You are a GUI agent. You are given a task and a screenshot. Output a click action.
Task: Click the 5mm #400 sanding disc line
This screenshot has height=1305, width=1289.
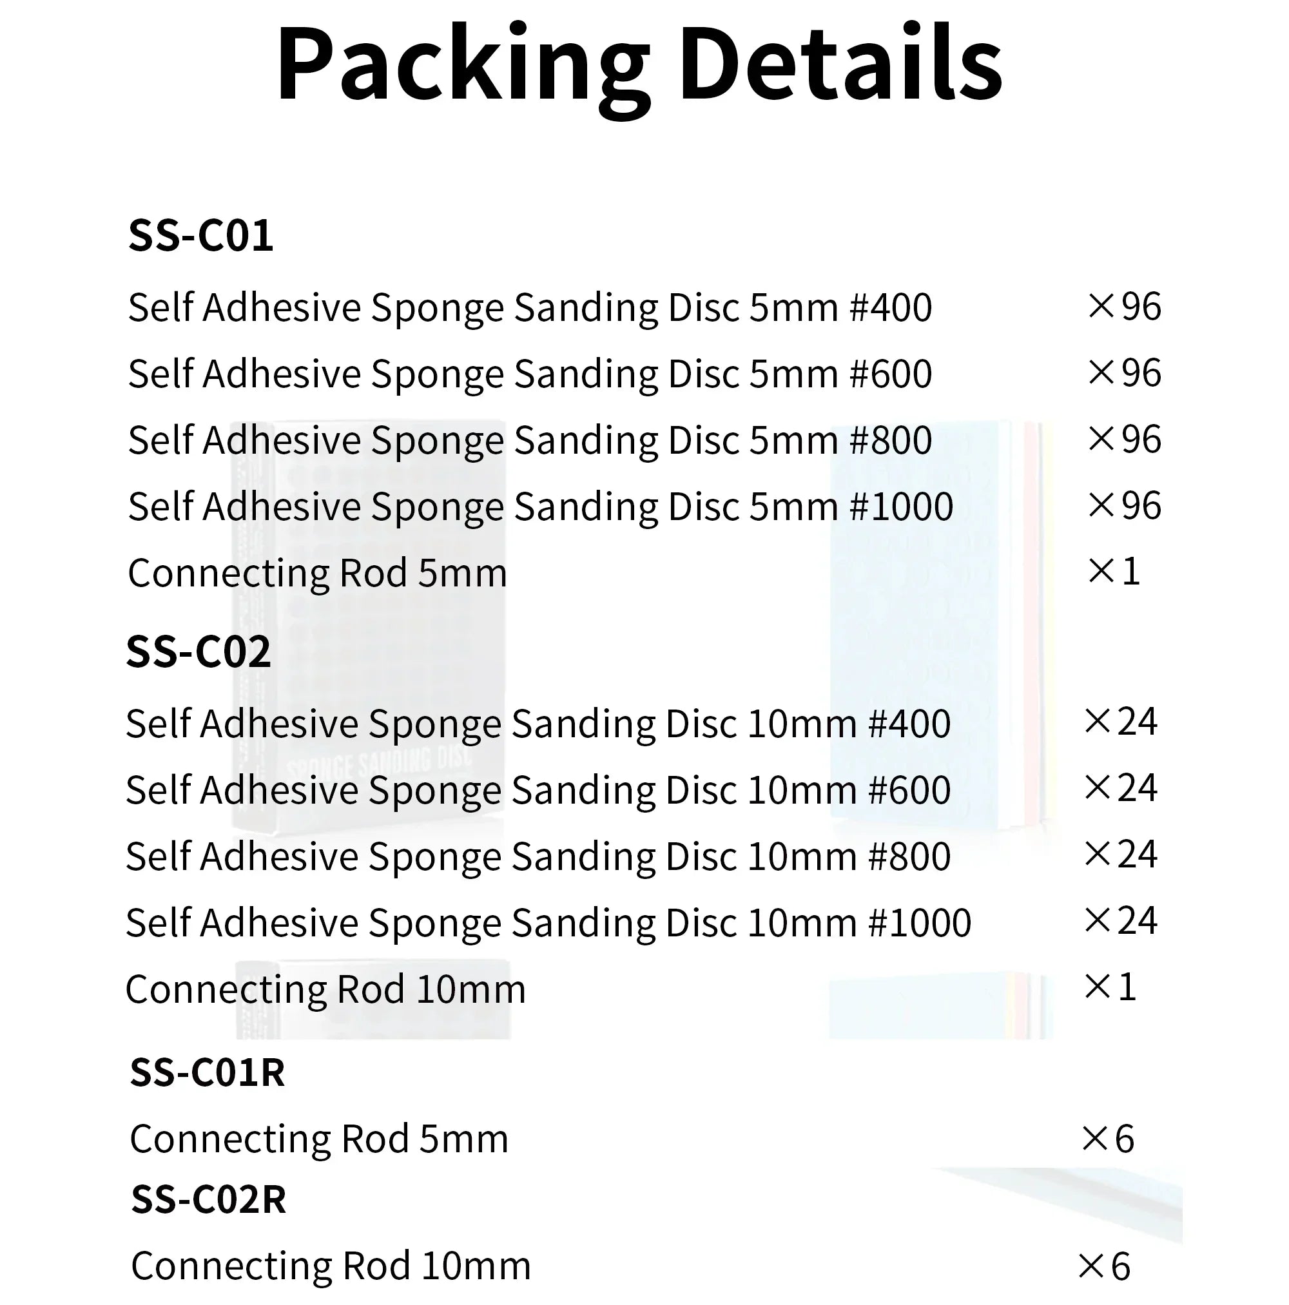[x=530, y=308]
